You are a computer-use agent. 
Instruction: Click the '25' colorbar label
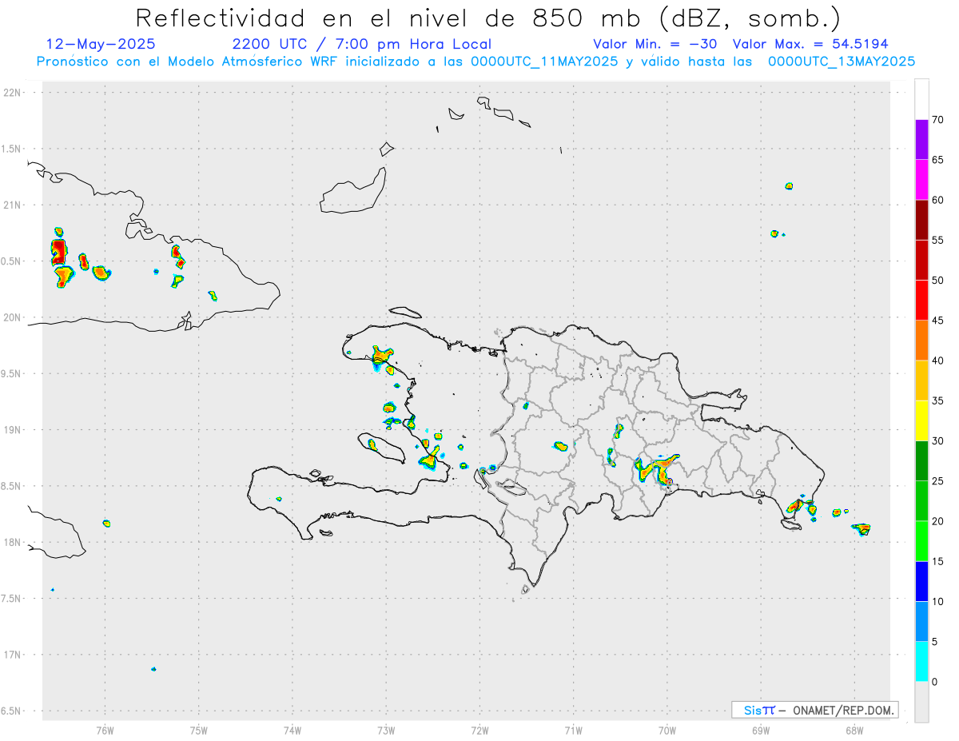[937, 481]
